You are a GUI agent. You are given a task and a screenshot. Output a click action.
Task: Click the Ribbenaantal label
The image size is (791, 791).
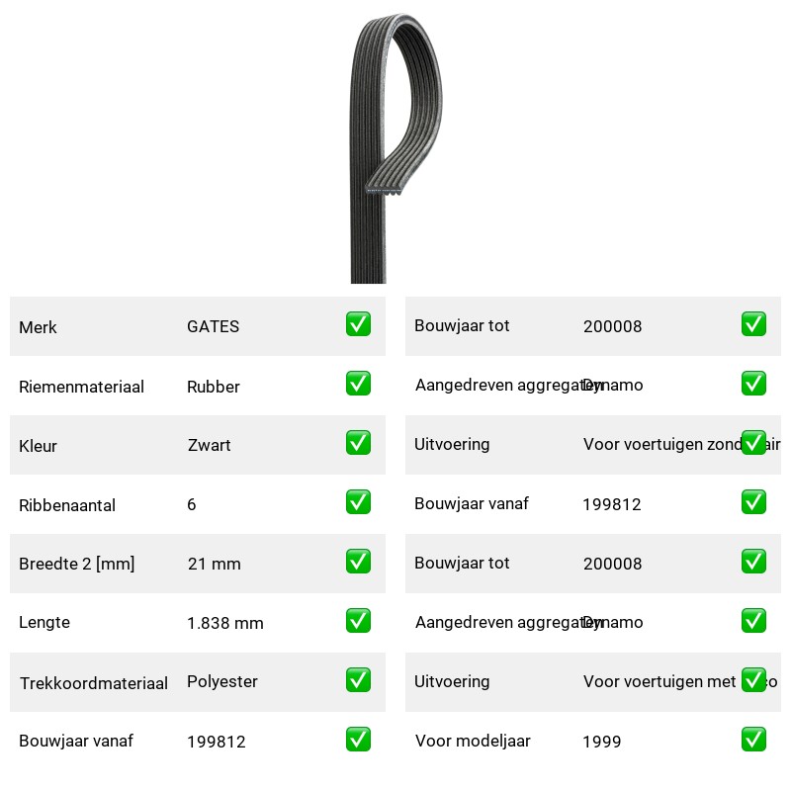pos(67,505)
